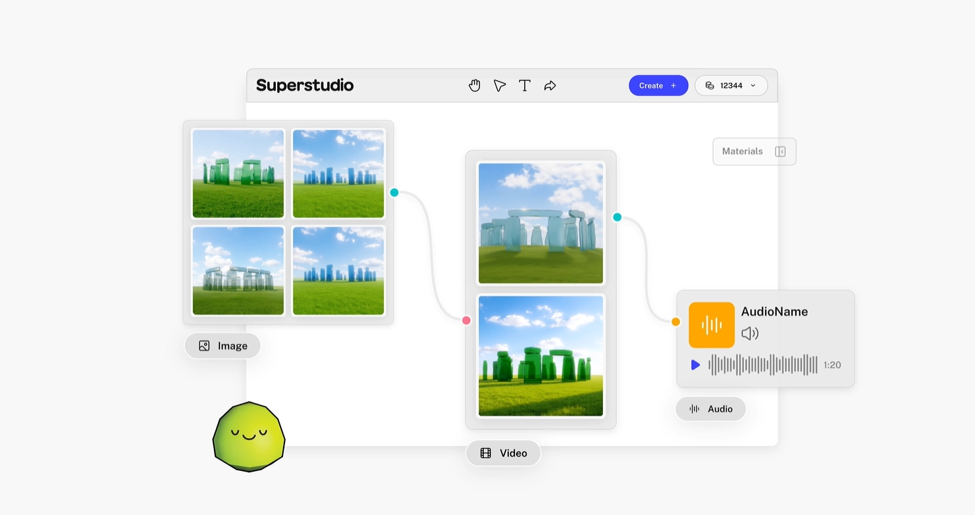Select the Video node label
The width and height of the screenshot is (975, 515).
click(x=504, y=453)
